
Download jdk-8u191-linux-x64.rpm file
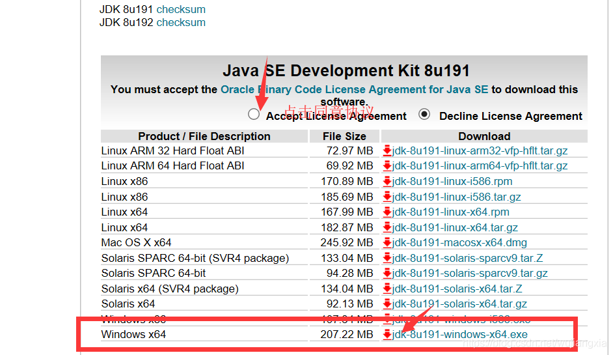450,212
